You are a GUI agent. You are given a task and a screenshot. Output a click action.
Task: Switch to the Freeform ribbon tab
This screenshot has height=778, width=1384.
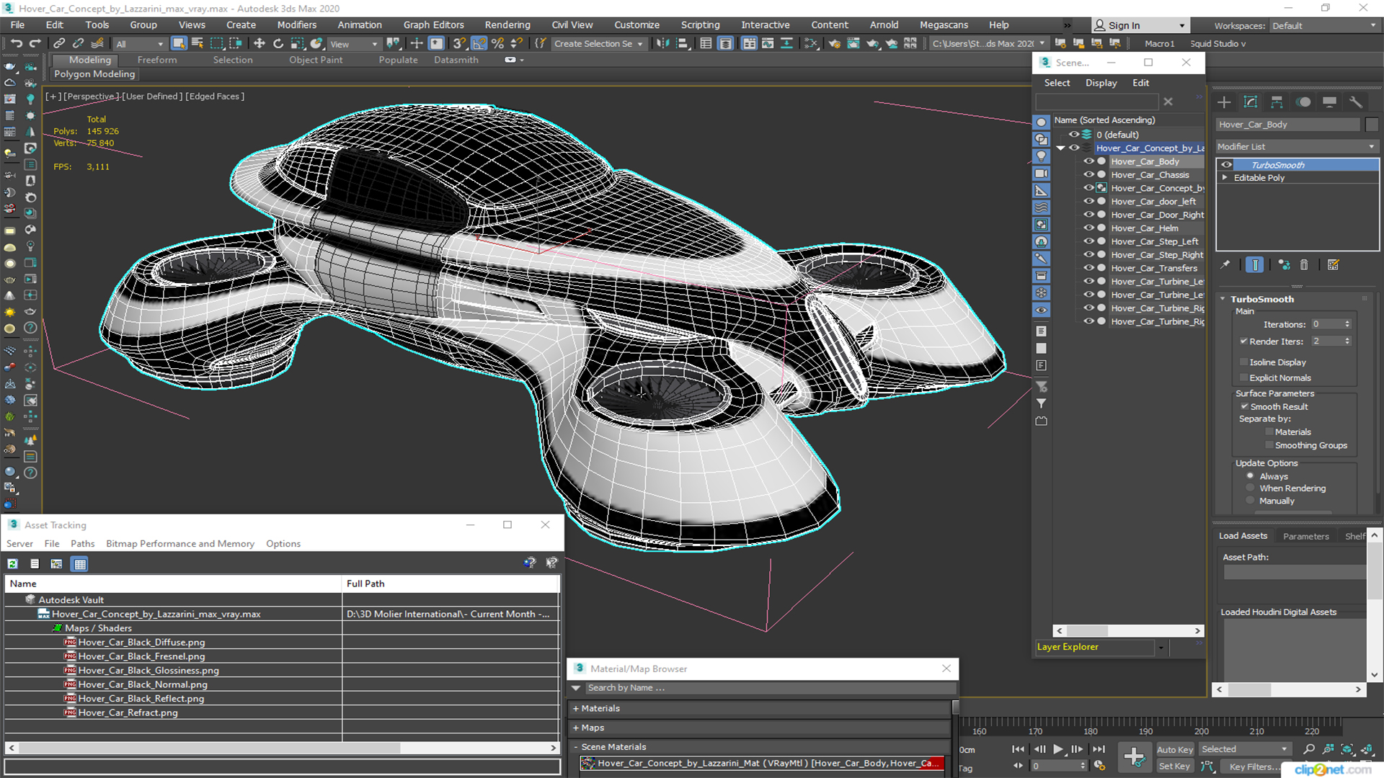click(x=156, y=61)
